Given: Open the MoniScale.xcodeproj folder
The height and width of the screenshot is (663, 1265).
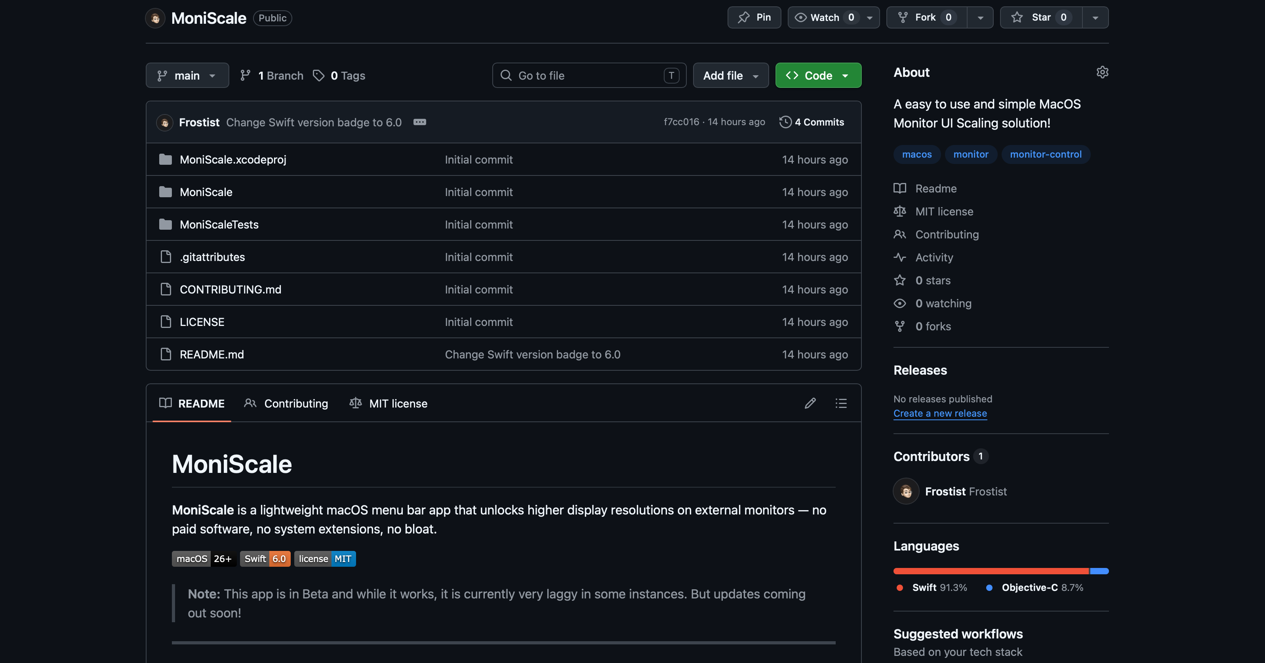Looking at the screenshot, I should (233, 160).
